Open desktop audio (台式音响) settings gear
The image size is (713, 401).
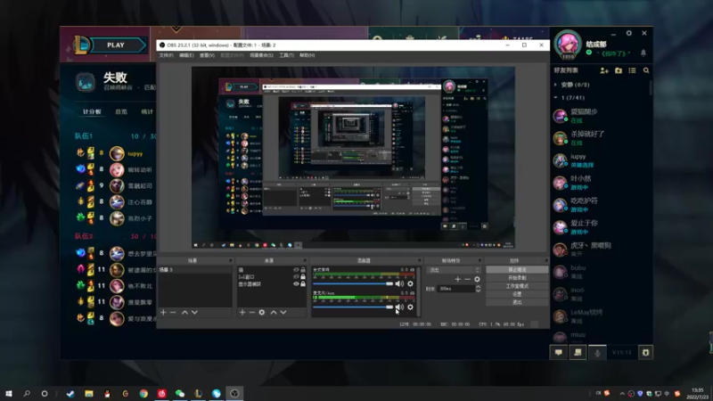tap(410, 283)
